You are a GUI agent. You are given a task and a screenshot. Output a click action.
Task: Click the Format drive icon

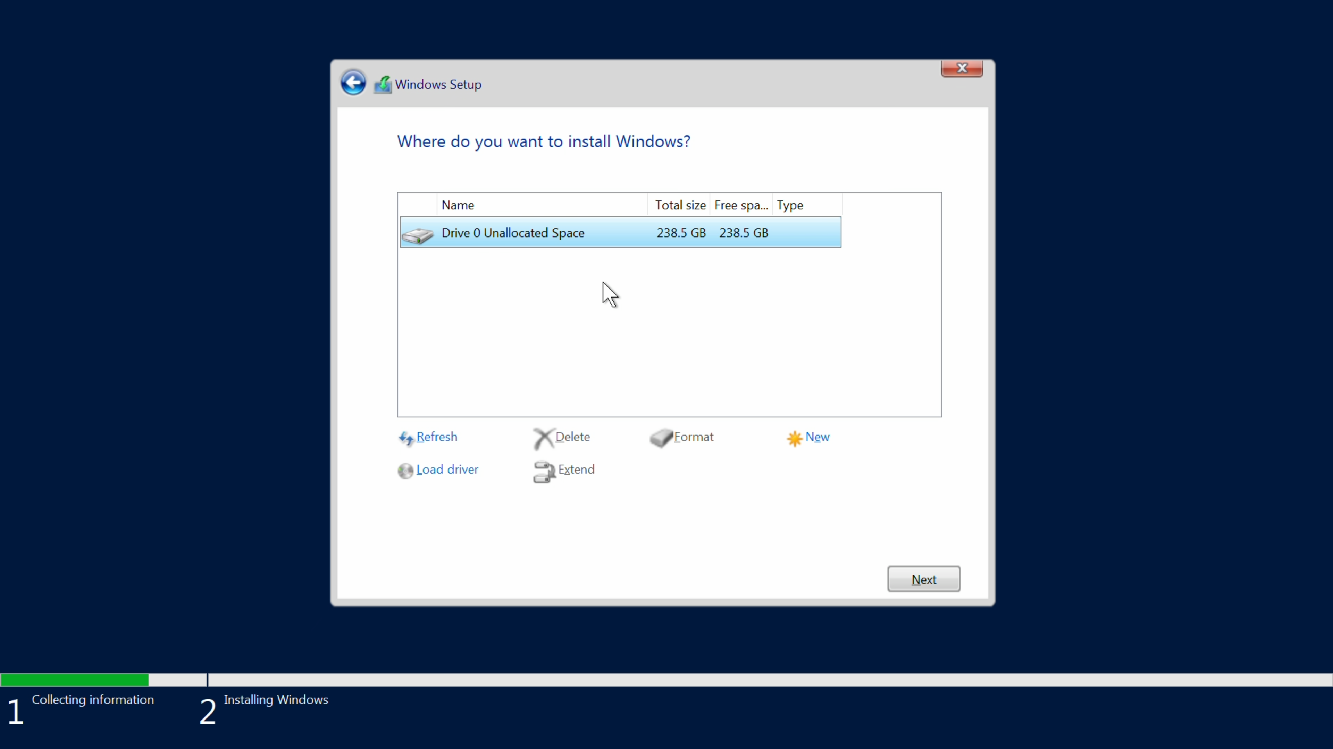661,438
